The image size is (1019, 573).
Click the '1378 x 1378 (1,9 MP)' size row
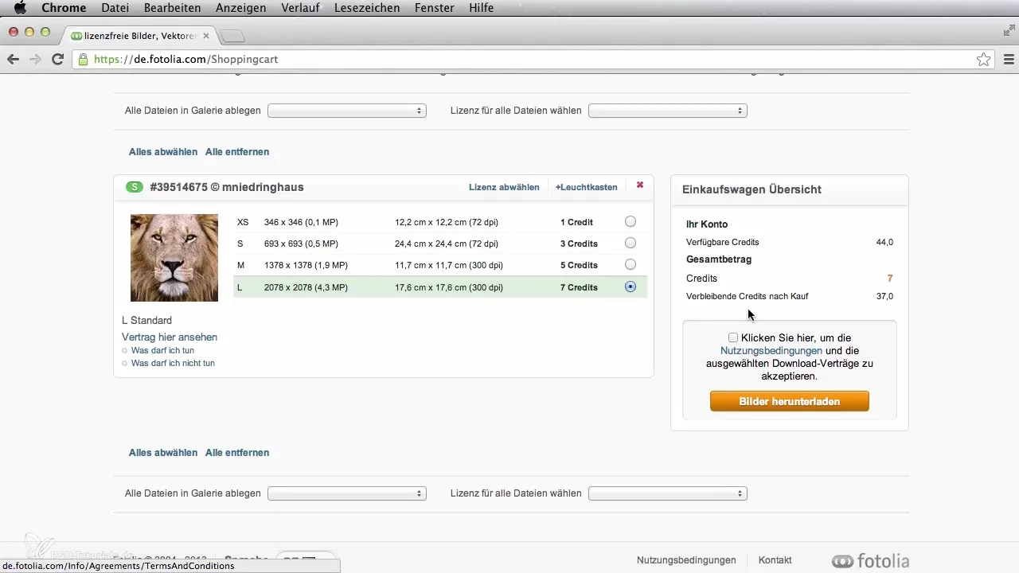pos(440,265)
